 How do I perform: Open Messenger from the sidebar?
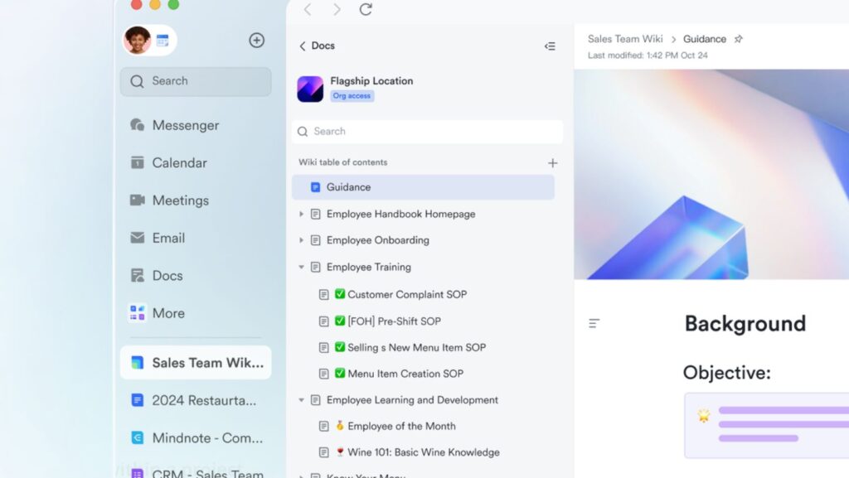click(186, 126)
